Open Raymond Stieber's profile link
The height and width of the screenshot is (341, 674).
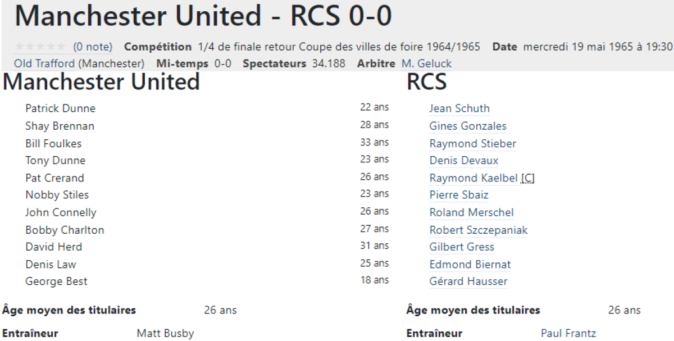click(x=472, y=143)
